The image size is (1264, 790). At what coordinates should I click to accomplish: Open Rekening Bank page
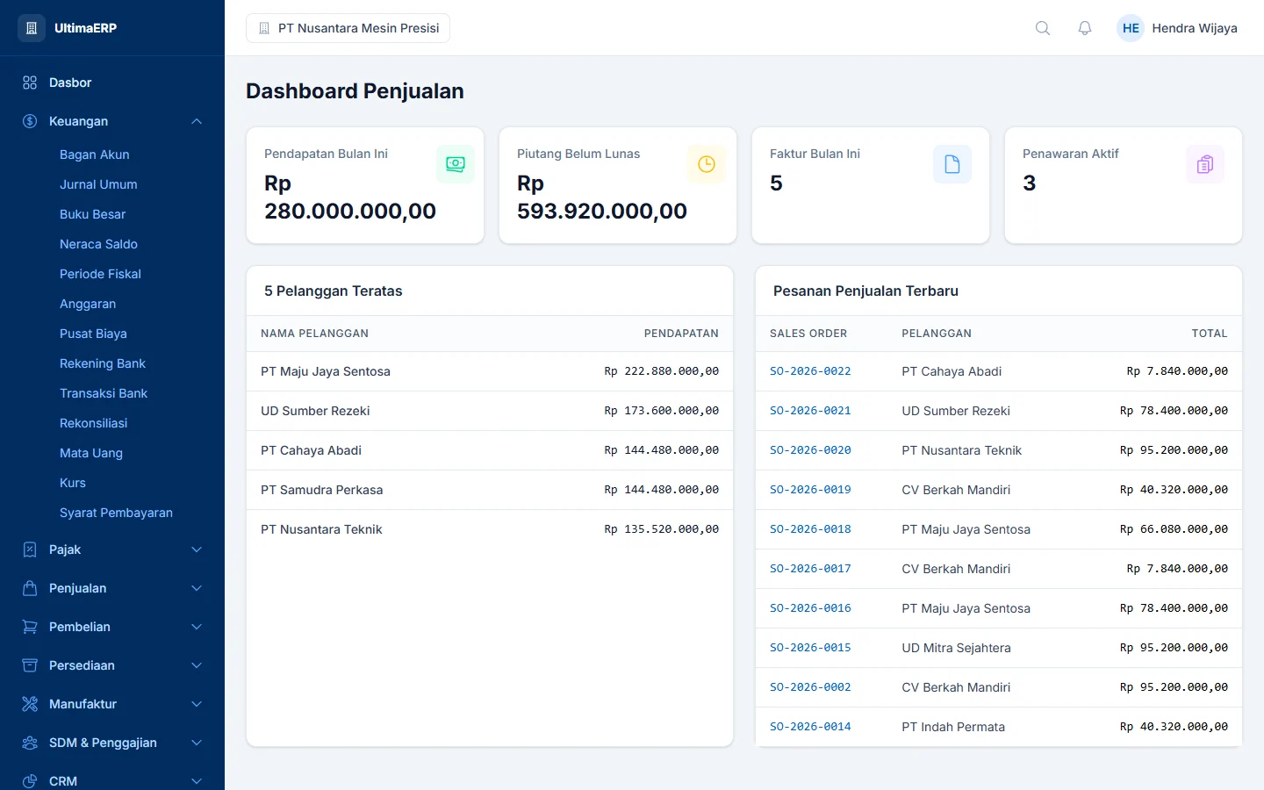[103, 363]
